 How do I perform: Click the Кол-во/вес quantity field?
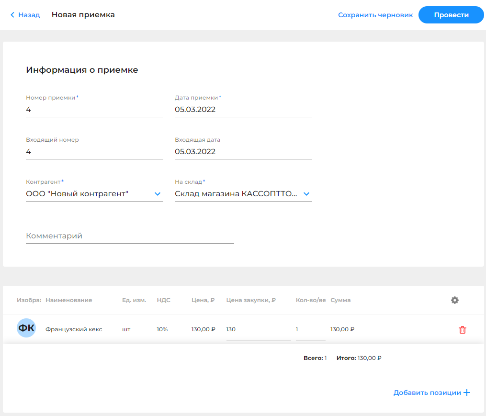click(310, 329)
